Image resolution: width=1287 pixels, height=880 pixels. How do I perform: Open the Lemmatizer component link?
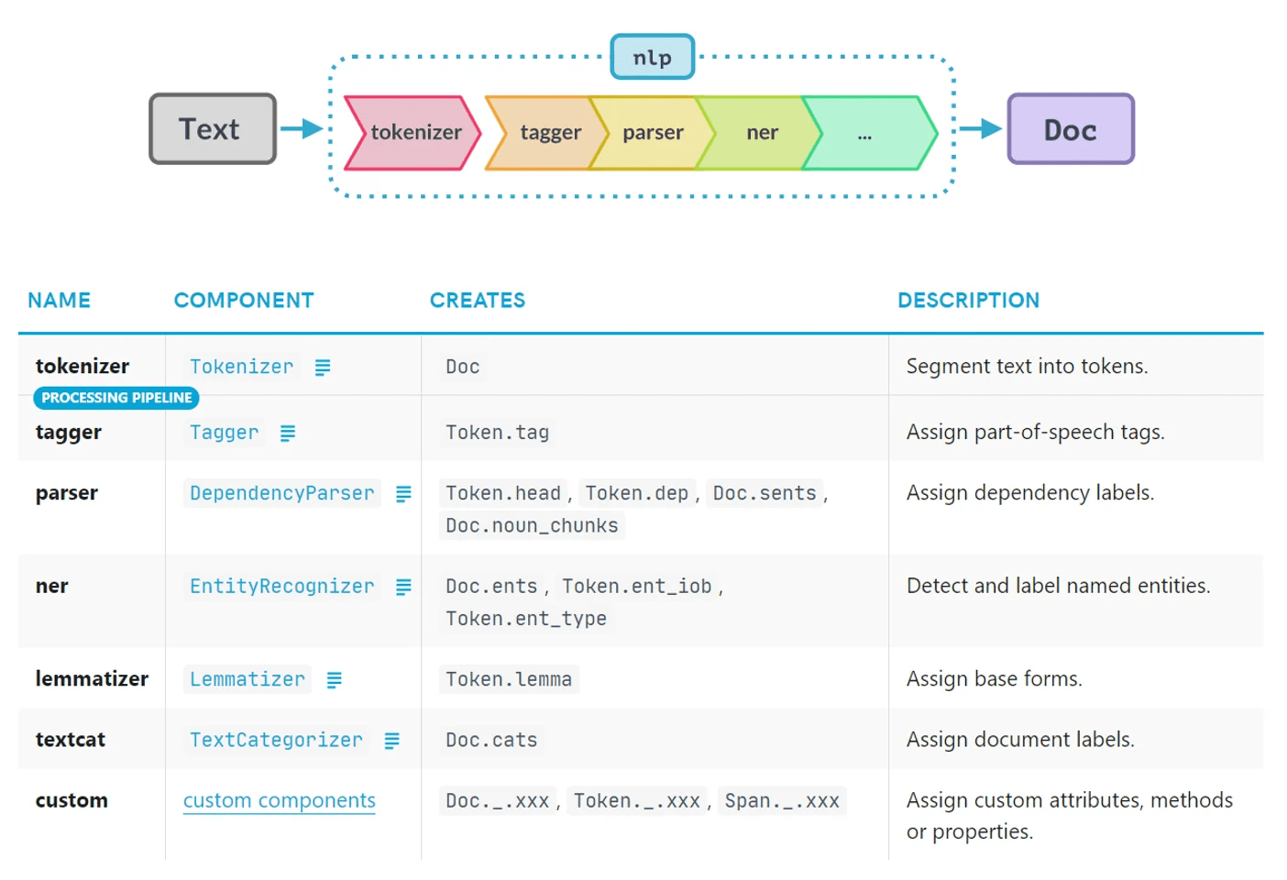pos(247,679)
